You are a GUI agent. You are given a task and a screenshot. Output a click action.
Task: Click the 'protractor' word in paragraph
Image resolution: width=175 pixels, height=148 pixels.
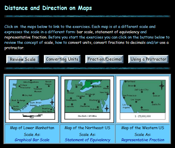[x=14, y=48]
